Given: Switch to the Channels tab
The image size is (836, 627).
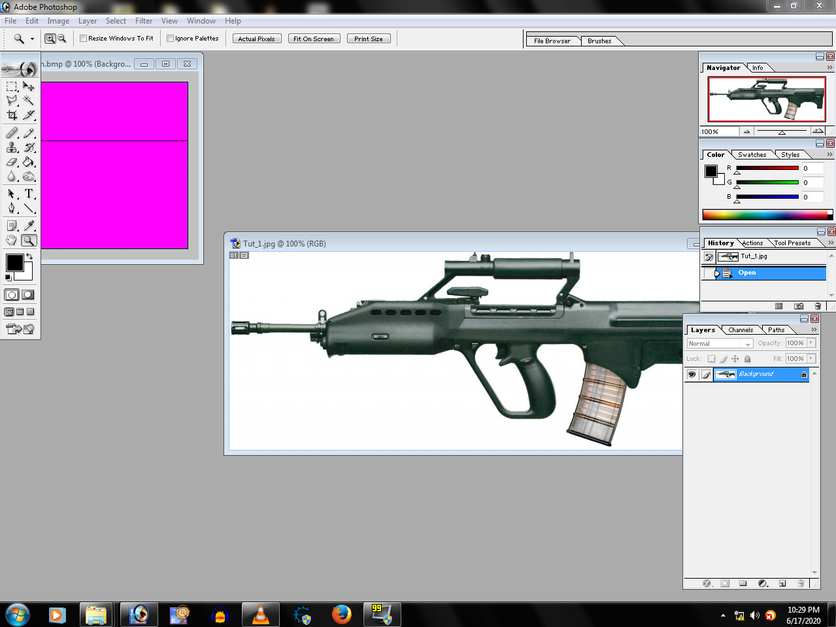Looking at the screenshot, I should click(741, 330).
